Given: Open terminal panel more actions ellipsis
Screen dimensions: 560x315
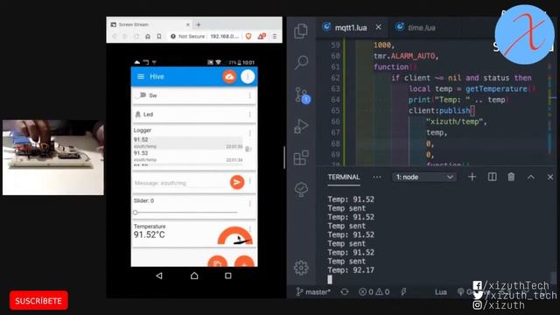Looking at the screenshot, I should (377, 177).
